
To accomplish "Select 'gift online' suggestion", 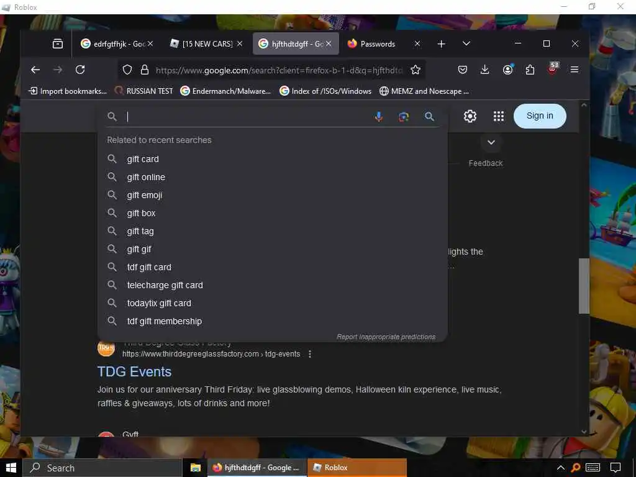I will click(273, 177).
